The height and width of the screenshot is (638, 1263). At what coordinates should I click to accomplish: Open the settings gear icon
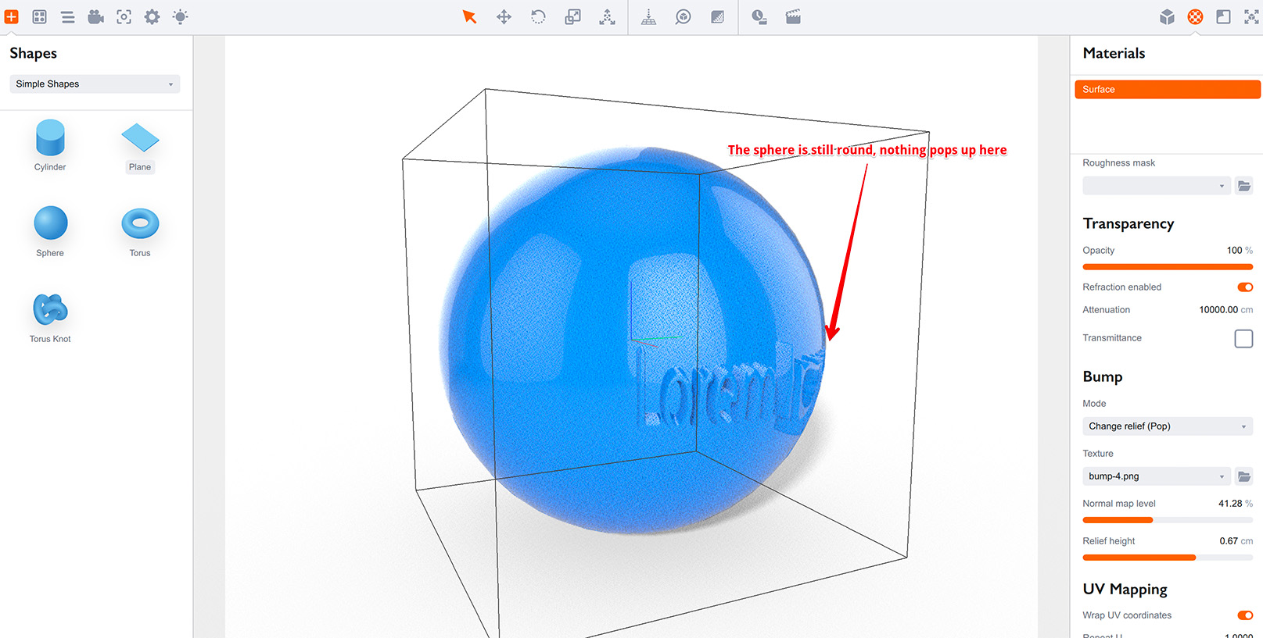point(152,17)
